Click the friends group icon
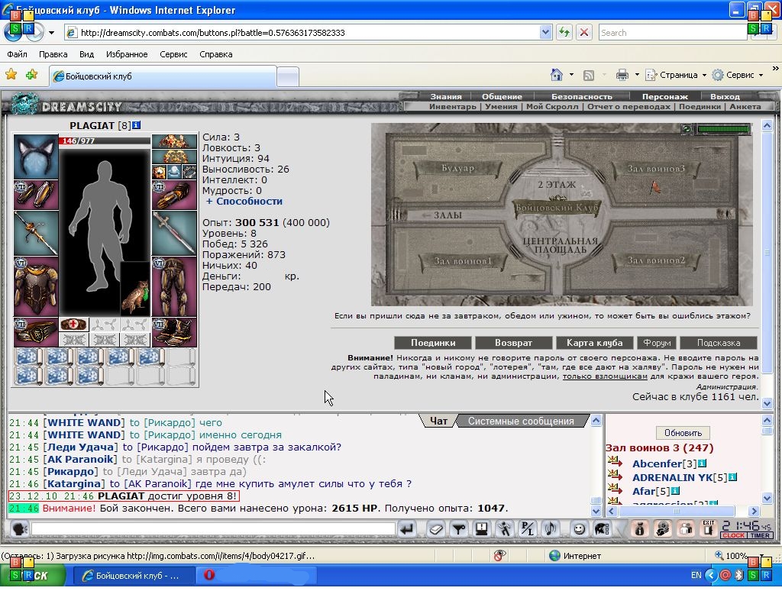This screenshot has height=591, width=782. click(686, 528)
